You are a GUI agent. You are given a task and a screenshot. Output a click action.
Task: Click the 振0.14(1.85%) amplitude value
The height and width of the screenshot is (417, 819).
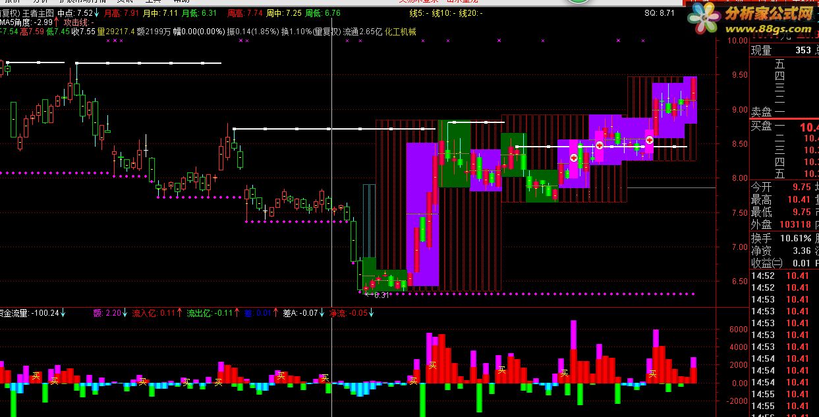252,31
